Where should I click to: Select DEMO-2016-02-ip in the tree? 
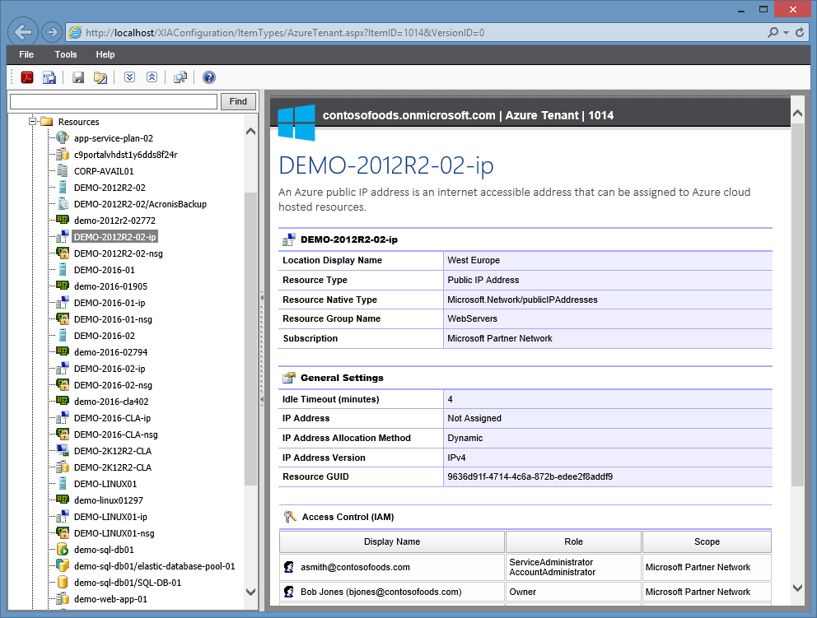pos(110,369)
